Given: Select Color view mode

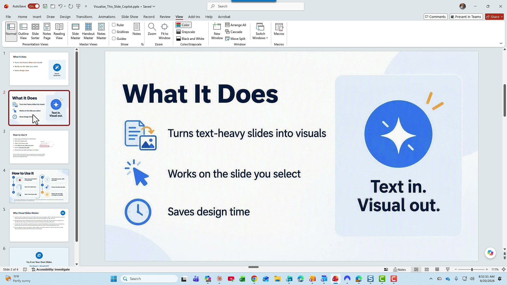Looking at the screenshot, I should tap(183, 25).
